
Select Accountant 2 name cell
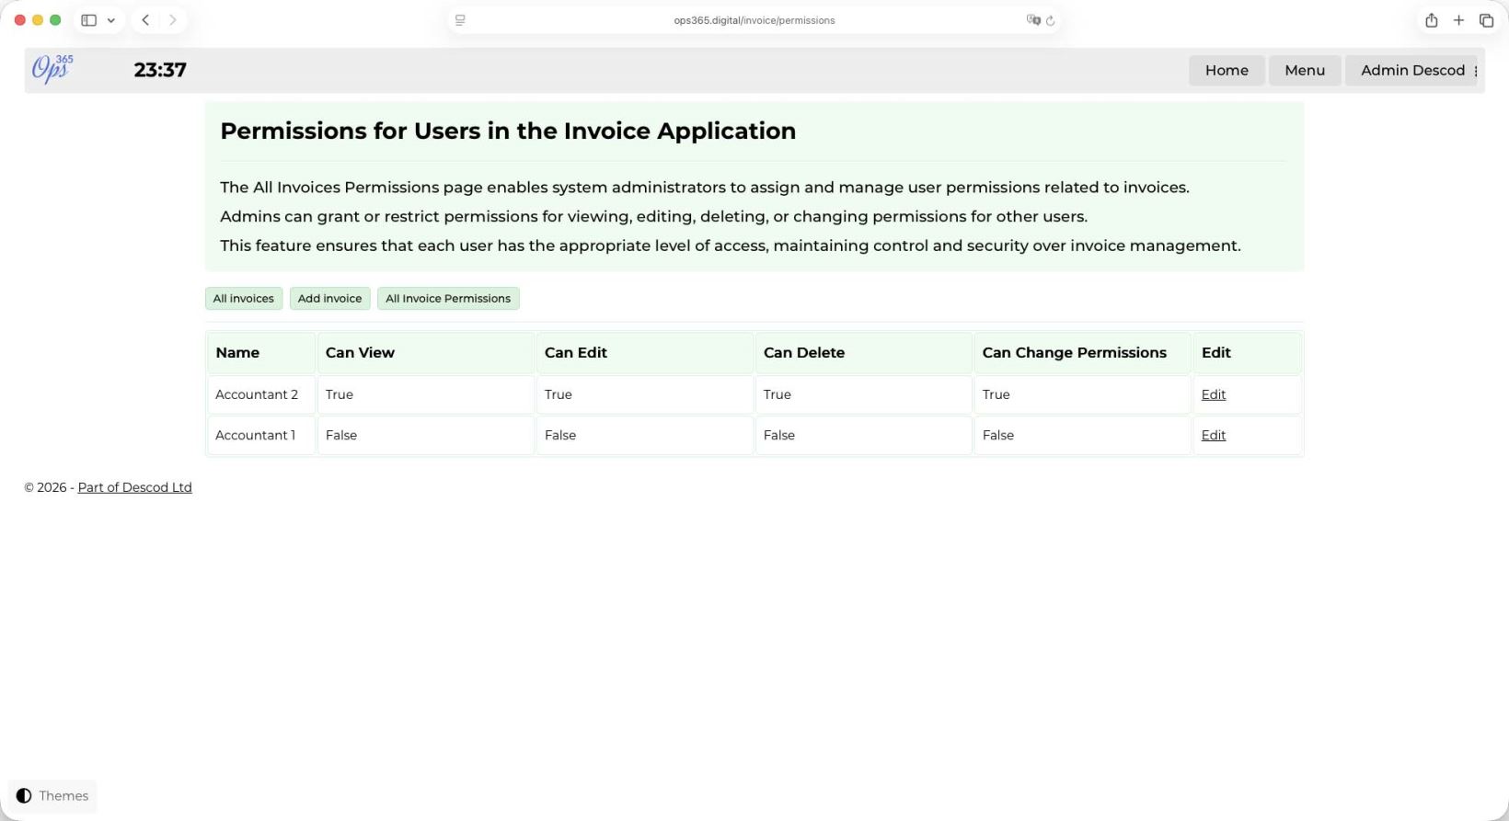point(261,394)
